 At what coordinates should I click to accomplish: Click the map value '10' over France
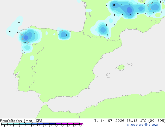click(x=114, y=5)
